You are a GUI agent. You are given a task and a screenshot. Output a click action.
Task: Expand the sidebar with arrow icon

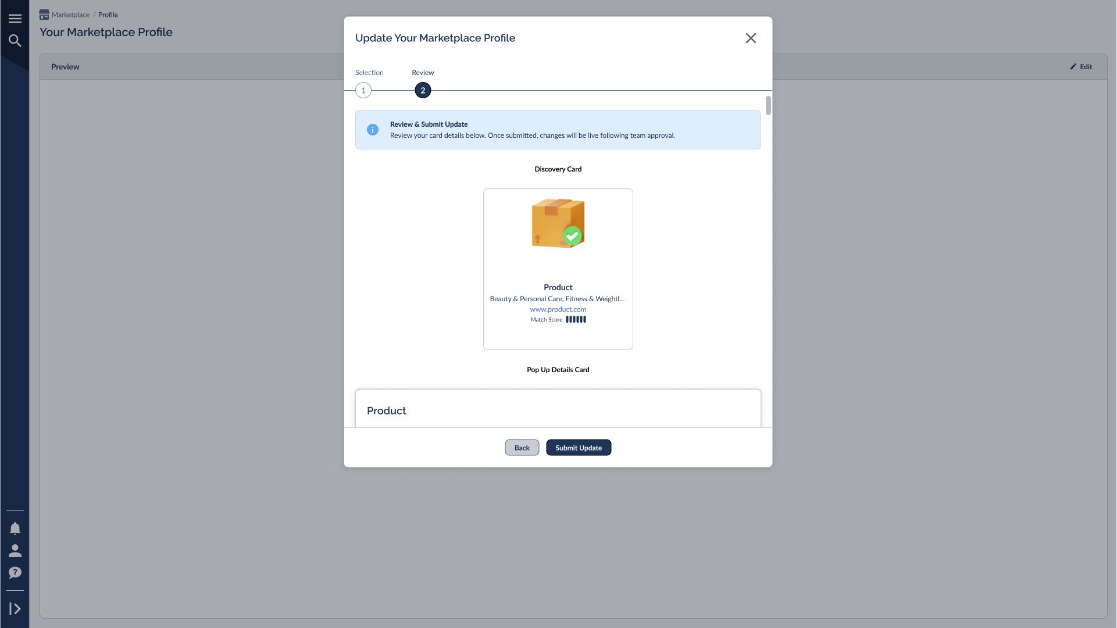tap(15, 609)
